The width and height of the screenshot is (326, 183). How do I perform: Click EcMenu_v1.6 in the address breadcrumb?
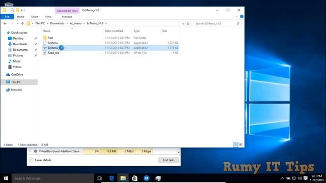[95, 23]
